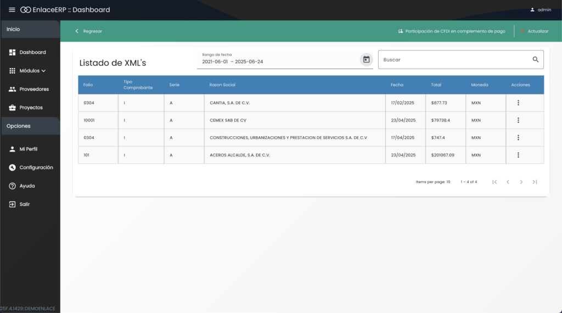Click the Mi Perfil person icon
This screenshot has height=313, width=562.
tap(12, 149)
